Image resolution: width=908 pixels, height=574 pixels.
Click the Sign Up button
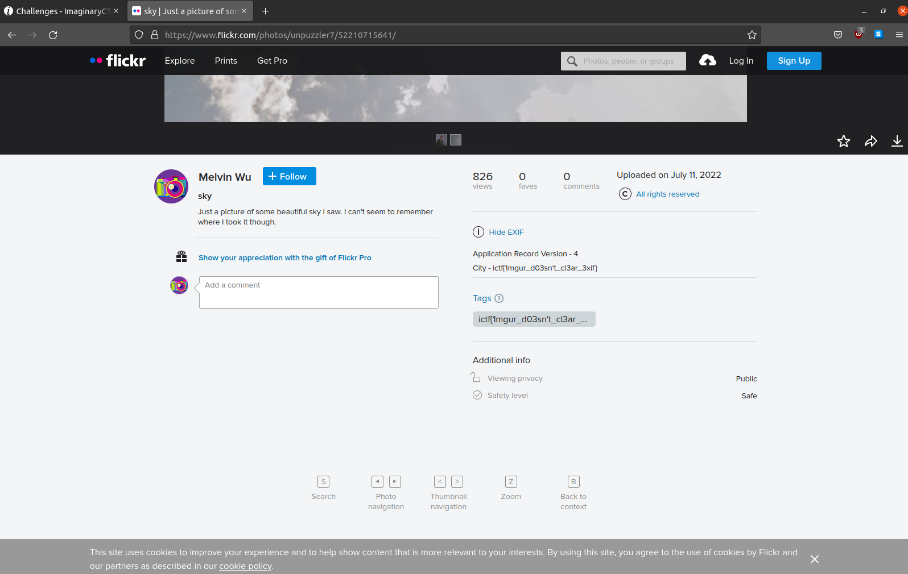(x=794, y=61)
